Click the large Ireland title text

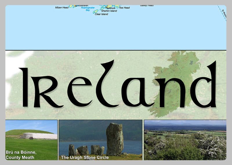coord(118,84)
